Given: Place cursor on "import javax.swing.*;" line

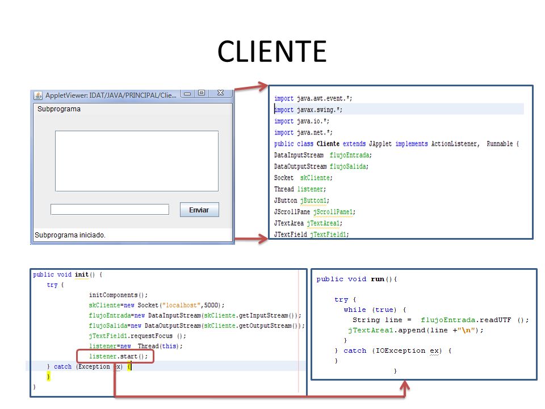Looking at the screenshot, I should pos(308,110).
